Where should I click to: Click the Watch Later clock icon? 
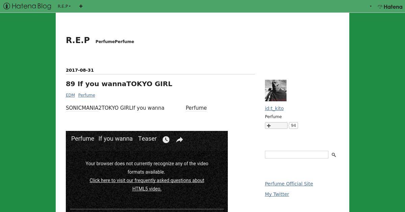click(x=166, y=139)
